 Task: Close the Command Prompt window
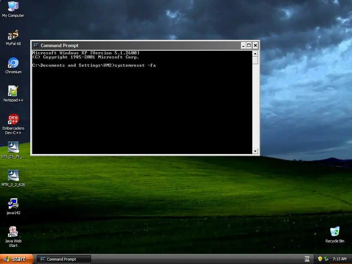click(255, 46)
